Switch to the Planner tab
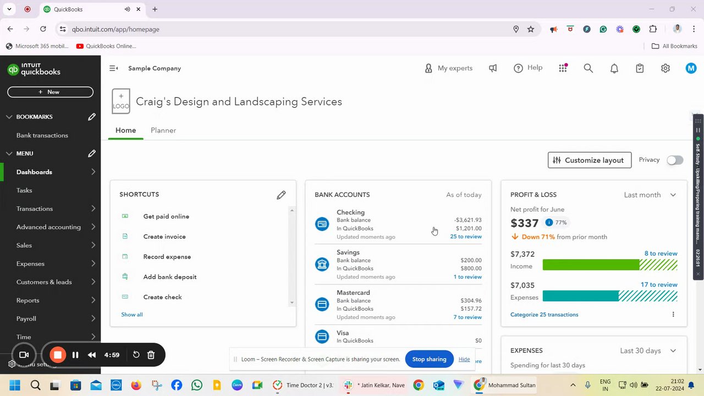 pos(163,130)
